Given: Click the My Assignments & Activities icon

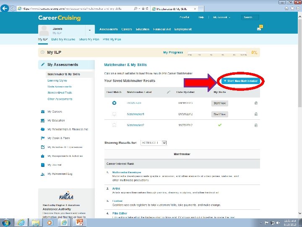Looking at the screenshot, I should tap(42, 156).
